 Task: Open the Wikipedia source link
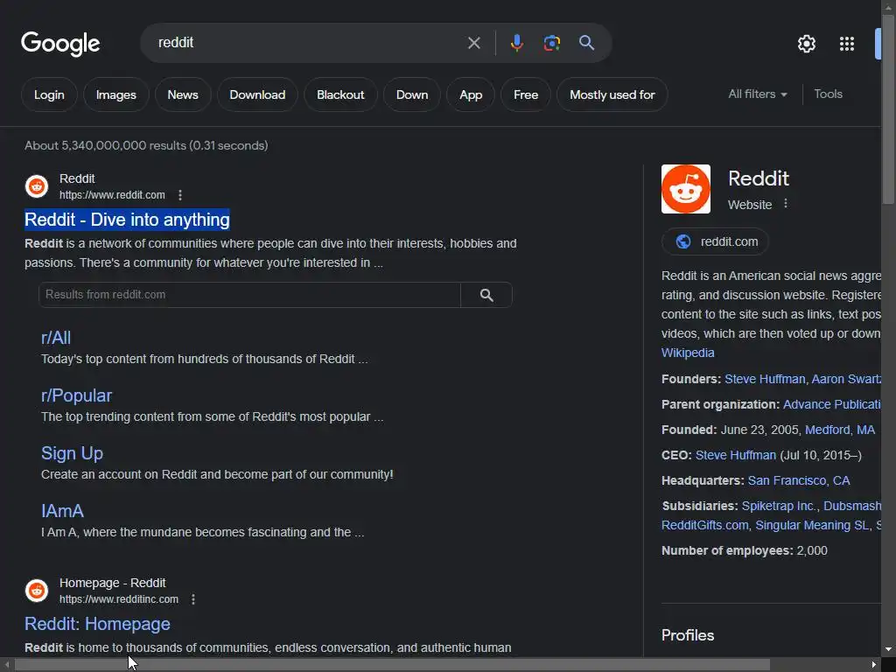pyautogui.click(x=688, y=353)
